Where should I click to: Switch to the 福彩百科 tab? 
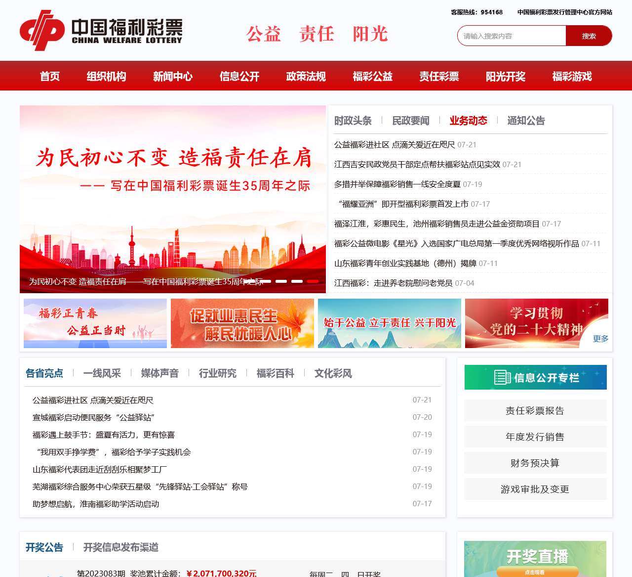point(276,373)
